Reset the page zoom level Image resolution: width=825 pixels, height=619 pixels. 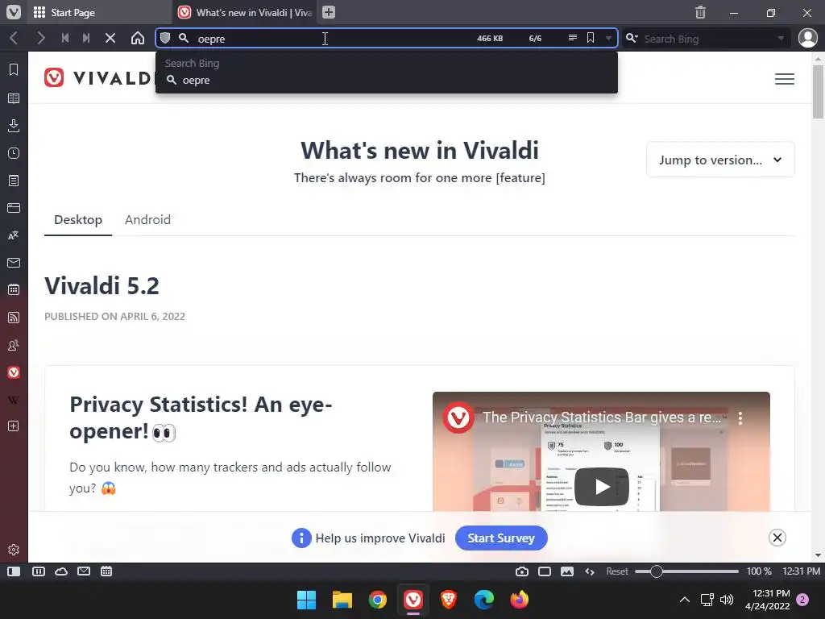[616, 571]
